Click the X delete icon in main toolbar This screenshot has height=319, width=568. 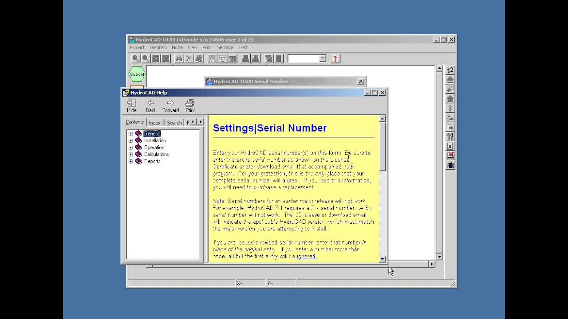pyautogui.click(x=189, y=58)
